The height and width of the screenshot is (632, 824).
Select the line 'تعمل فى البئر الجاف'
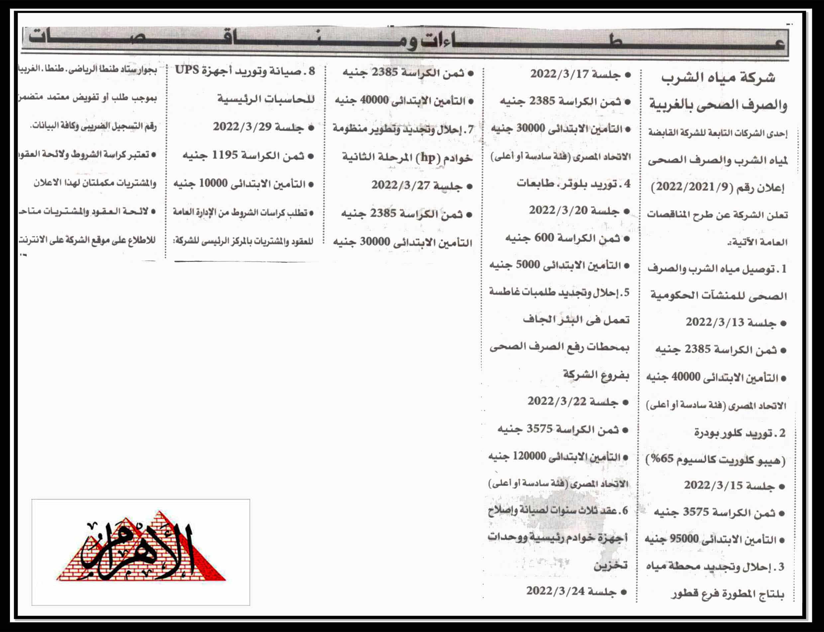(x=576, y=320)
